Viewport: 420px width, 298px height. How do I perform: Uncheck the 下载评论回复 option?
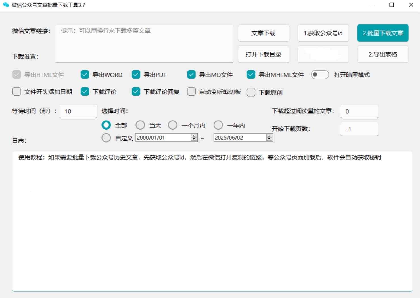[x=135, y=92]
